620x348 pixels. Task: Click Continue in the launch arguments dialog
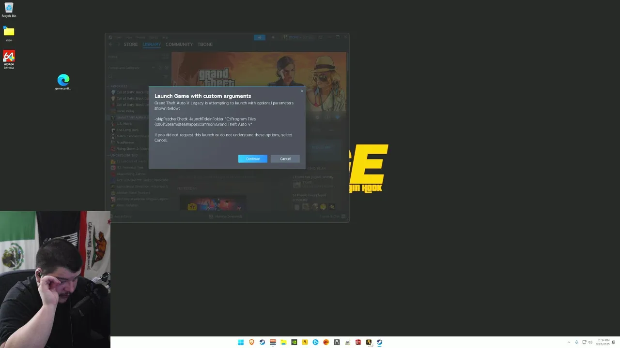[x=252, y=159]
